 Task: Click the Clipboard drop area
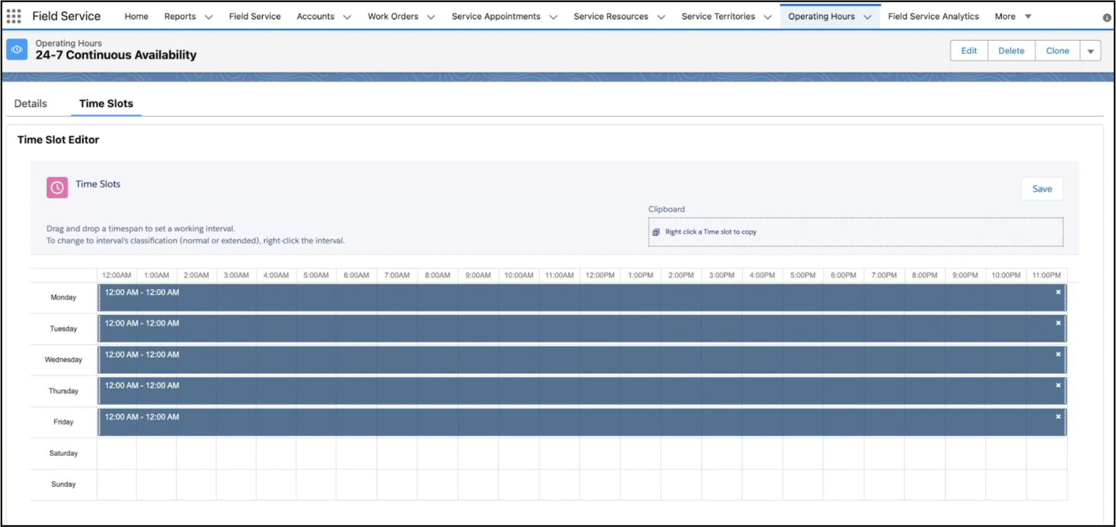click(x=856, y=232)
